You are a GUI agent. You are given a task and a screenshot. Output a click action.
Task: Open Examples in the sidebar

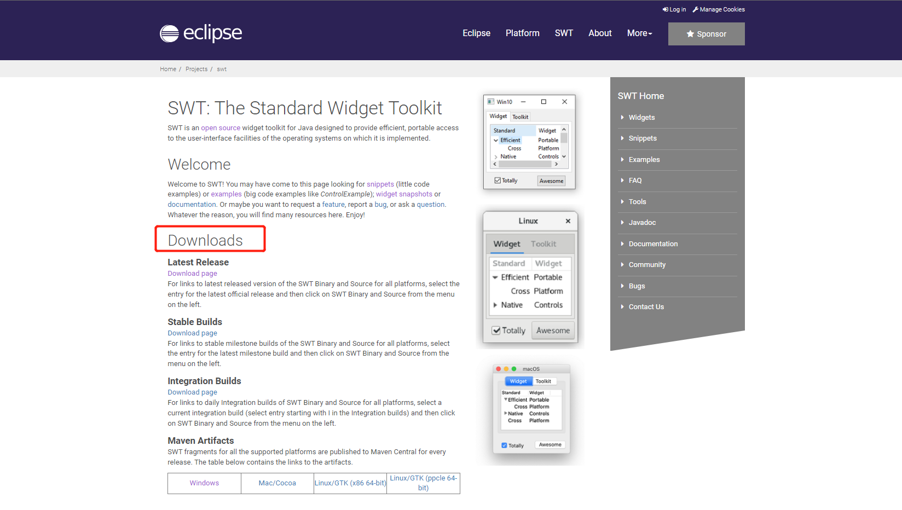pos(644,160)
